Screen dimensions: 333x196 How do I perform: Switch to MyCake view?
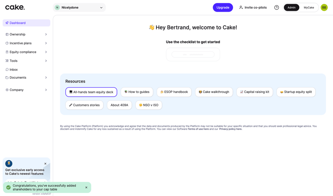pyautogui.click(x=309, y=8)
